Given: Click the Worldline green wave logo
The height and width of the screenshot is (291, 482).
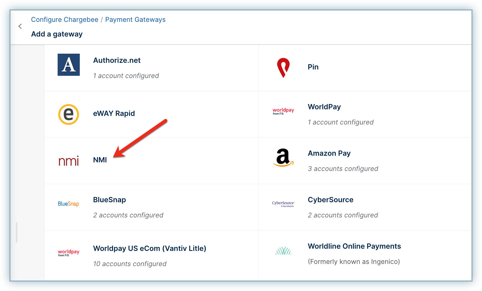Looking at the screenshot, I should coord(283,251).
